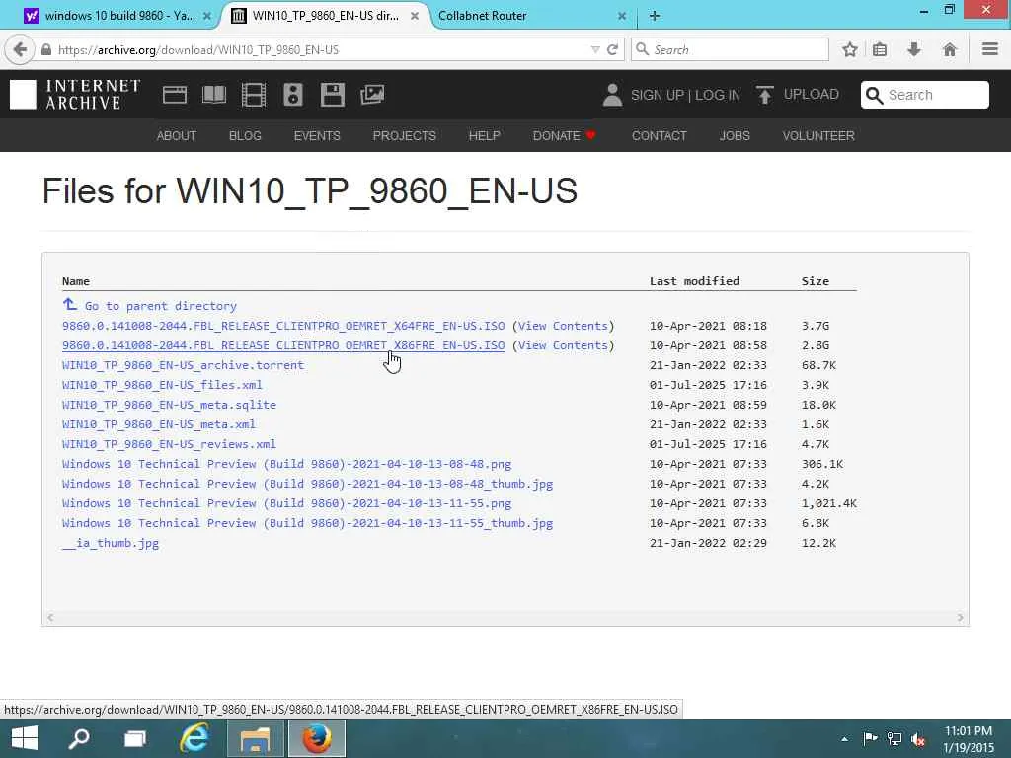
Task: Switch to Firefox in the taskbar
Action: (x=317, y=738)
